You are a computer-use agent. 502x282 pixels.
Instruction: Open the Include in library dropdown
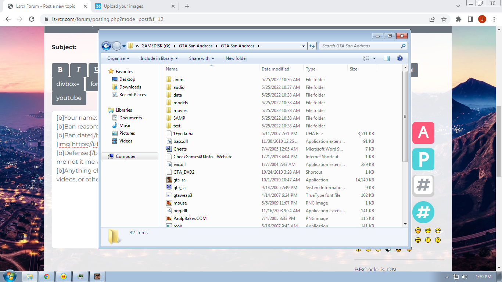(x=159, y=58)
